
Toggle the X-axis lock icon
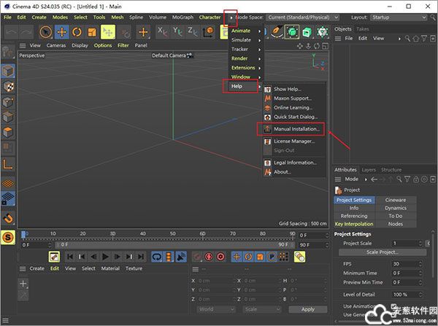164,32
